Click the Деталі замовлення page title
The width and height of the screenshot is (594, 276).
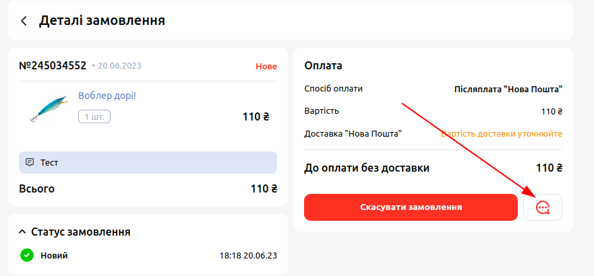[102, 20]
